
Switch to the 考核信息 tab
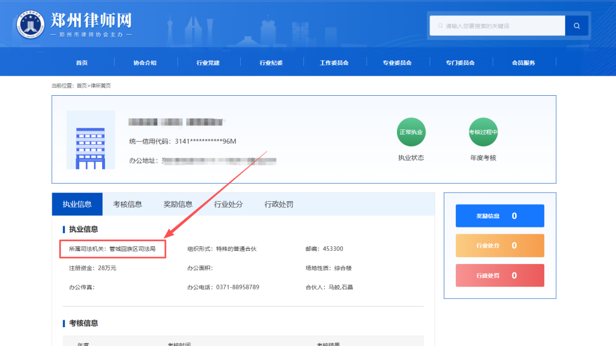pyautogui.click(x=127, y=204)
